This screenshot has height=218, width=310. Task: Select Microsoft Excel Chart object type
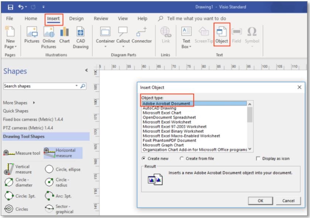click(162, 112)
